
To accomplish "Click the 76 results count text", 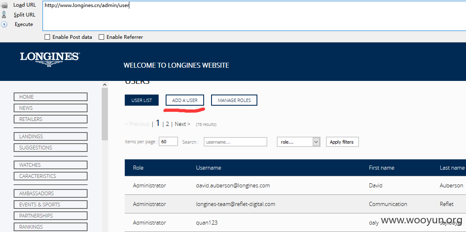I will tap(206, 125).
